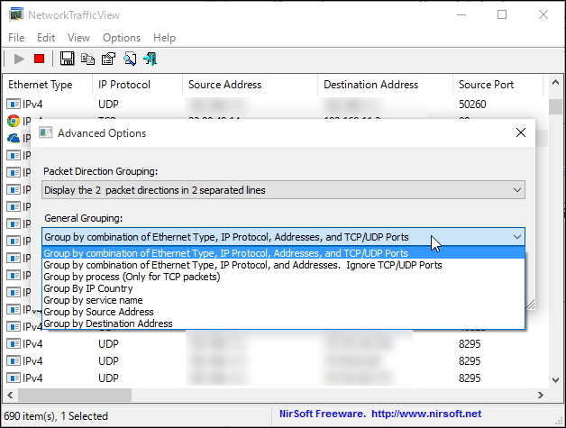
Task: Click the vertical scrollbar up arrow
Action: (x=555, y=83)
